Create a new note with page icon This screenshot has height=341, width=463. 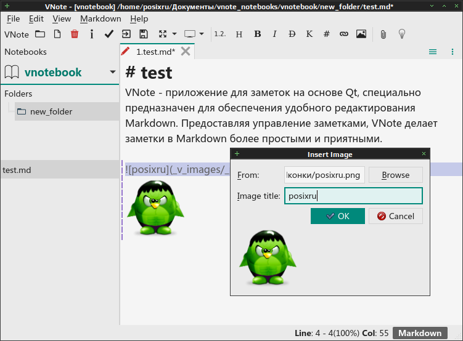click(57, 34)
